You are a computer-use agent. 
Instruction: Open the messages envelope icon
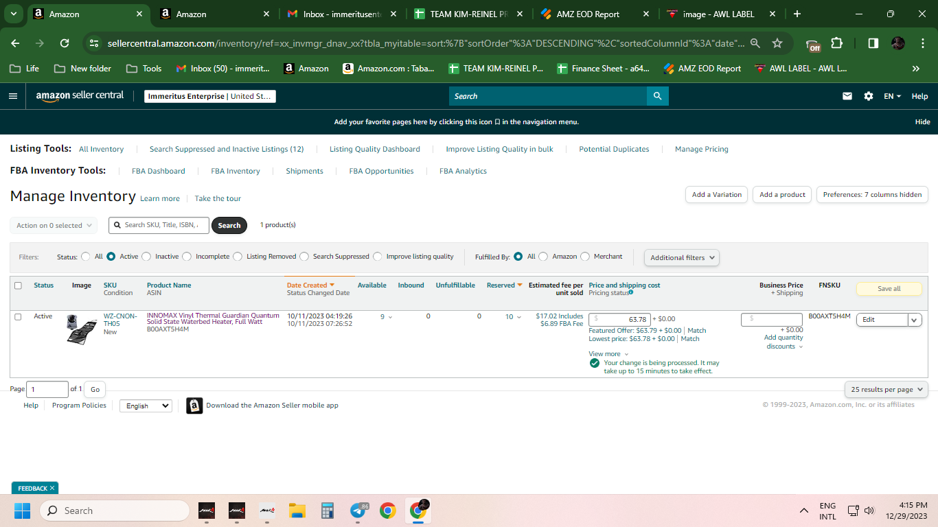click(847, 96)
